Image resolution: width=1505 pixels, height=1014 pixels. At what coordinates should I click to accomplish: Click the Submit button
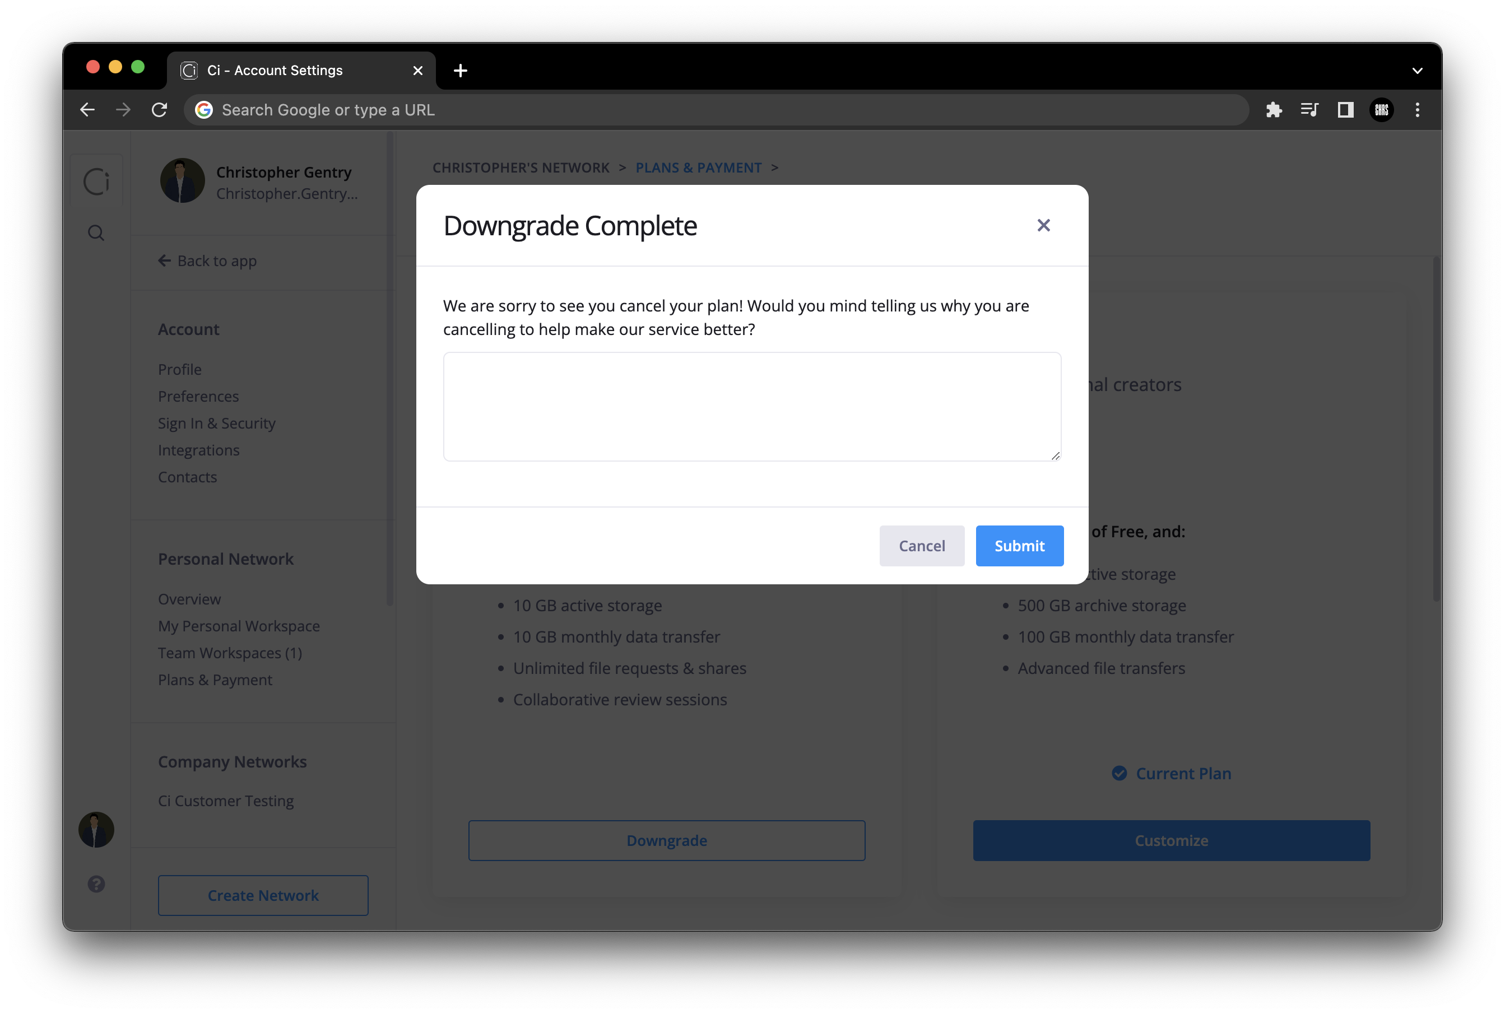click(x=1019, y=546)
